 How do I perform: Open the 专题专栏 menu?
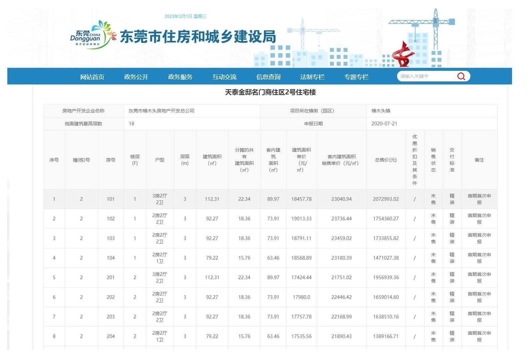pyautogui.click(x=356, y=77)
